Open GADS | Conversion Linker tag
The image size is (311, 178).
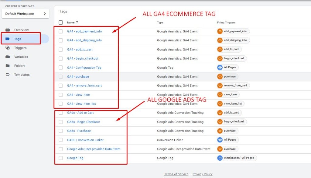(85, 140)
